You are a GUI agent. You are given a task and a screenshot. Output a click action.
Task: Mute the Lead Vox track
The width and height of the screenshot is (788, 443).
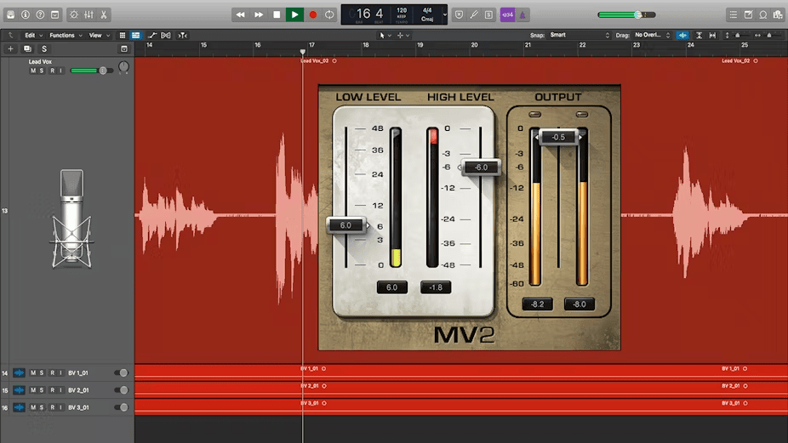coord(33,71)
